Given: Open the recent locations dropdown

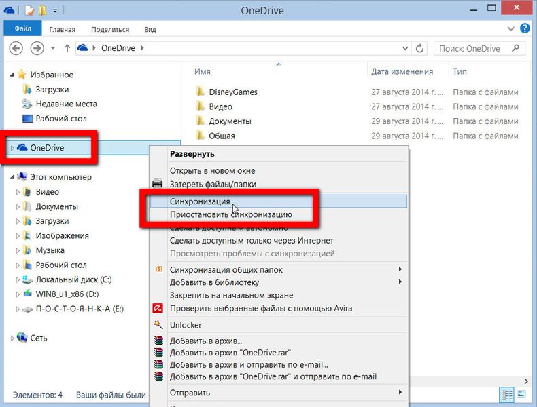Looking at the screenshot, I should click(x=53, y=48).
